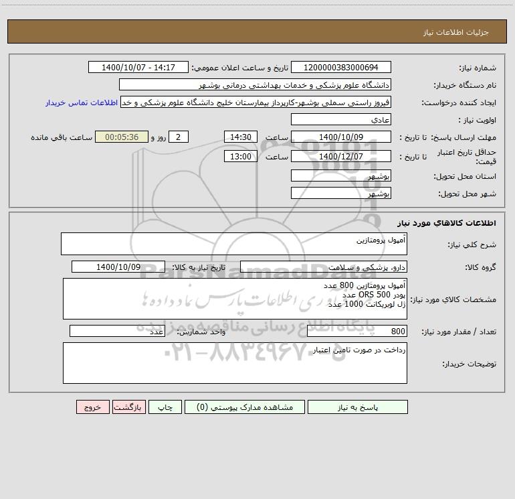This screenshot has height=499, width=515.
Task: Click price validity date 1400/12/07 field
Action: 341,156
